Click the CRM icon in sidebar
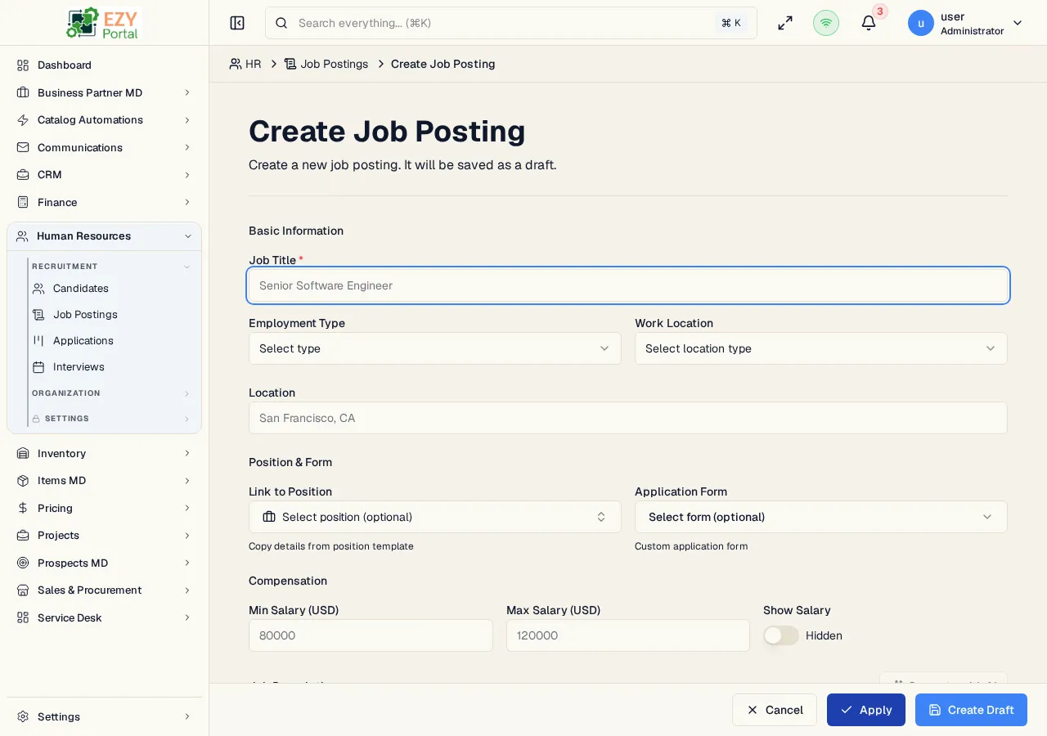 23,175
